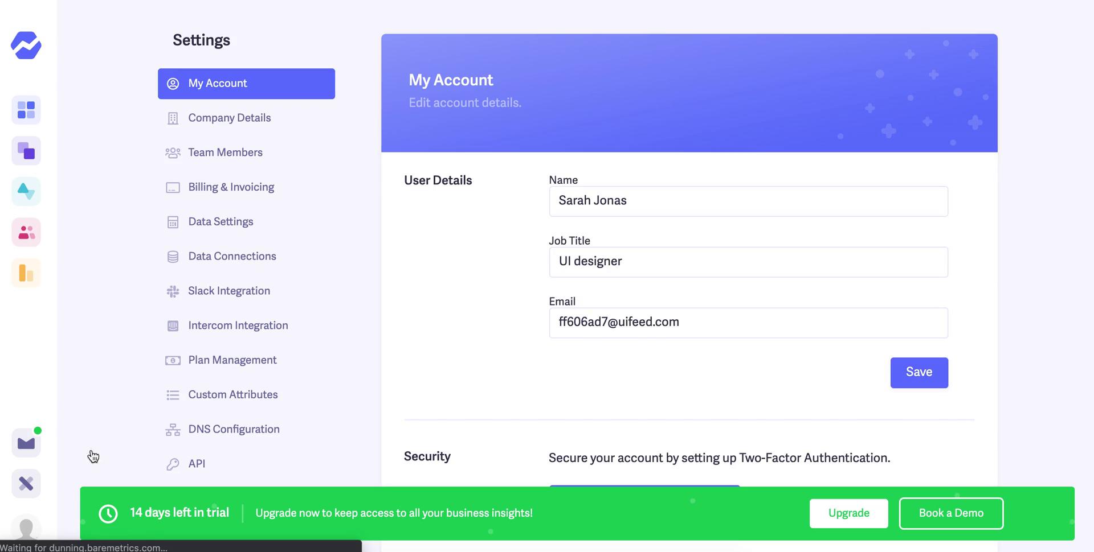This screenshot has width=1094, height=552.
Task: Open the dashboard grid icon in sidebar
Action: (26, 110)
